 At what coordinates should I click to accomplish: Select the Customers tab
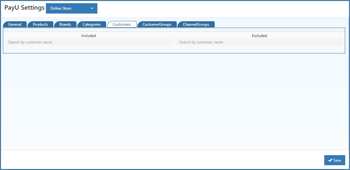click(122, 24)
